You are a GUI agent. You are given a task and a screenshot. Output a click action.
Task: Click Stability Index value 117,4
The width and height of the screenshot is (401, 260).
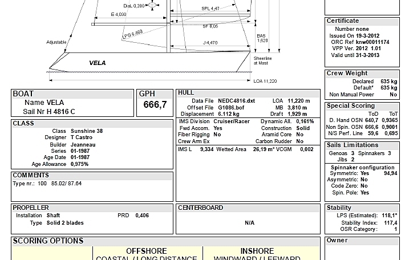(x=391, y=223)
